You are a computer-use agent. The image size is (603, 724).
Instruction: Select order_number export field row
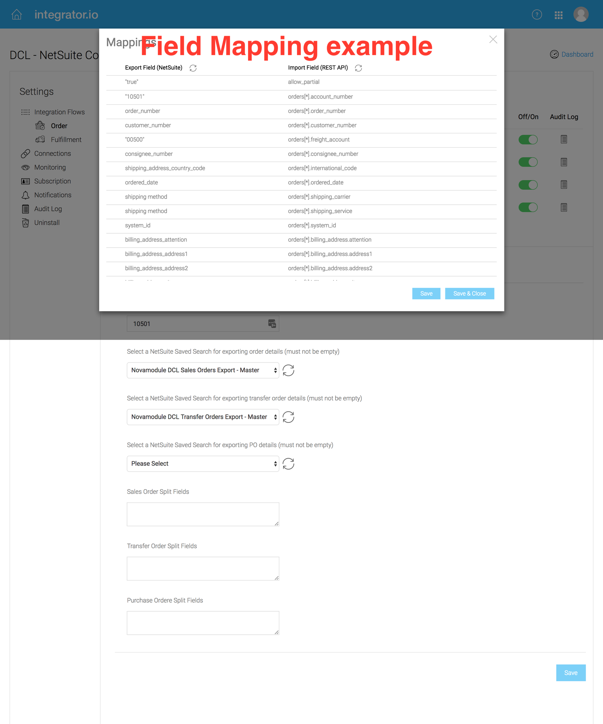tap(142, 111)
